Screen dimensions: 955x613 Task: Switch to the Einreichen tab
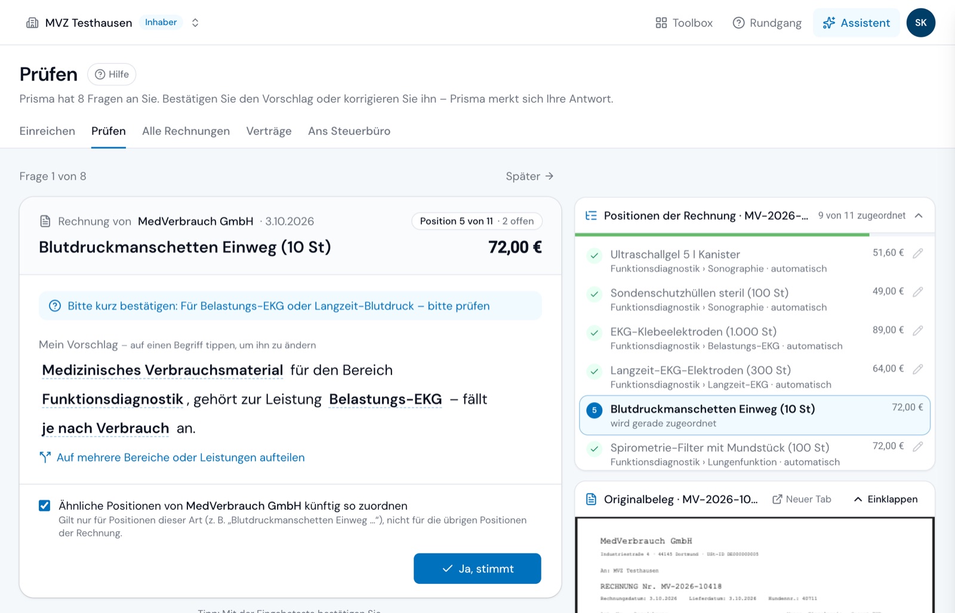coord(47,131)
